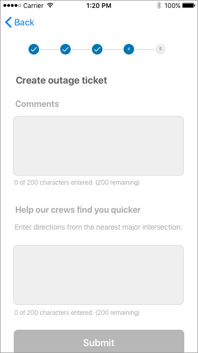Viewport: 198px width, 353px height.
Task: Tap the battery icon in status bar
Action: (189, 5)
